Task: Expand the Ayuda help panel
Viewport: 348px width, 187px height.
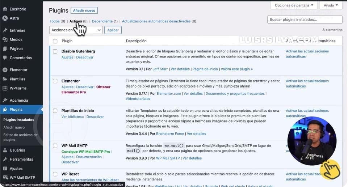Action: click(331, 5)
